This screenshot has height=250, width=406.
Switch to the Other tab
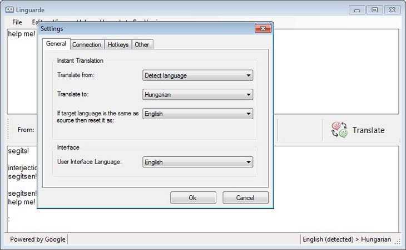[x=142, y=45]
